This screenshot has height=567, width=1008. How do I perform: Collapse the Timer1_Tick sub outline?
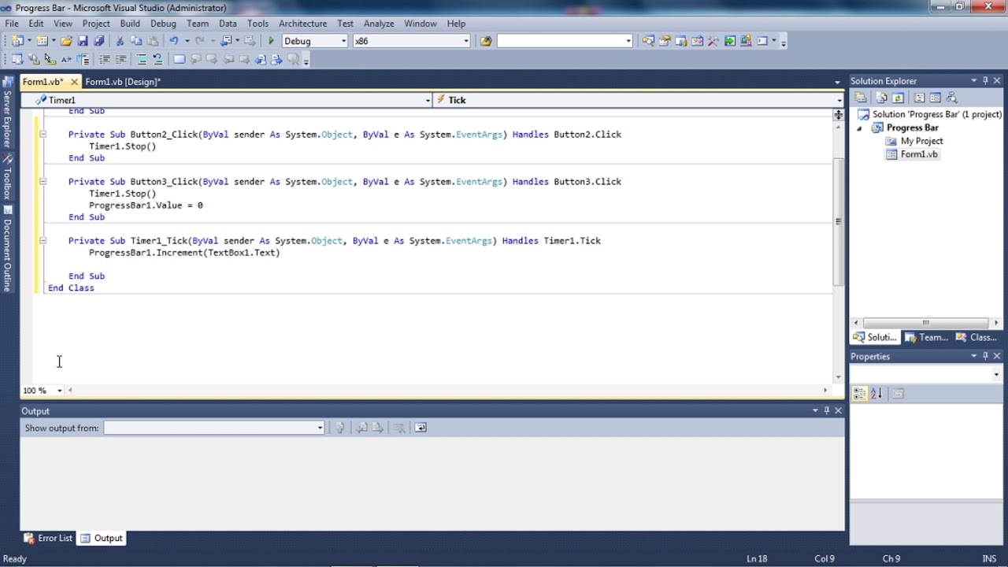click(x=43, y=240)
